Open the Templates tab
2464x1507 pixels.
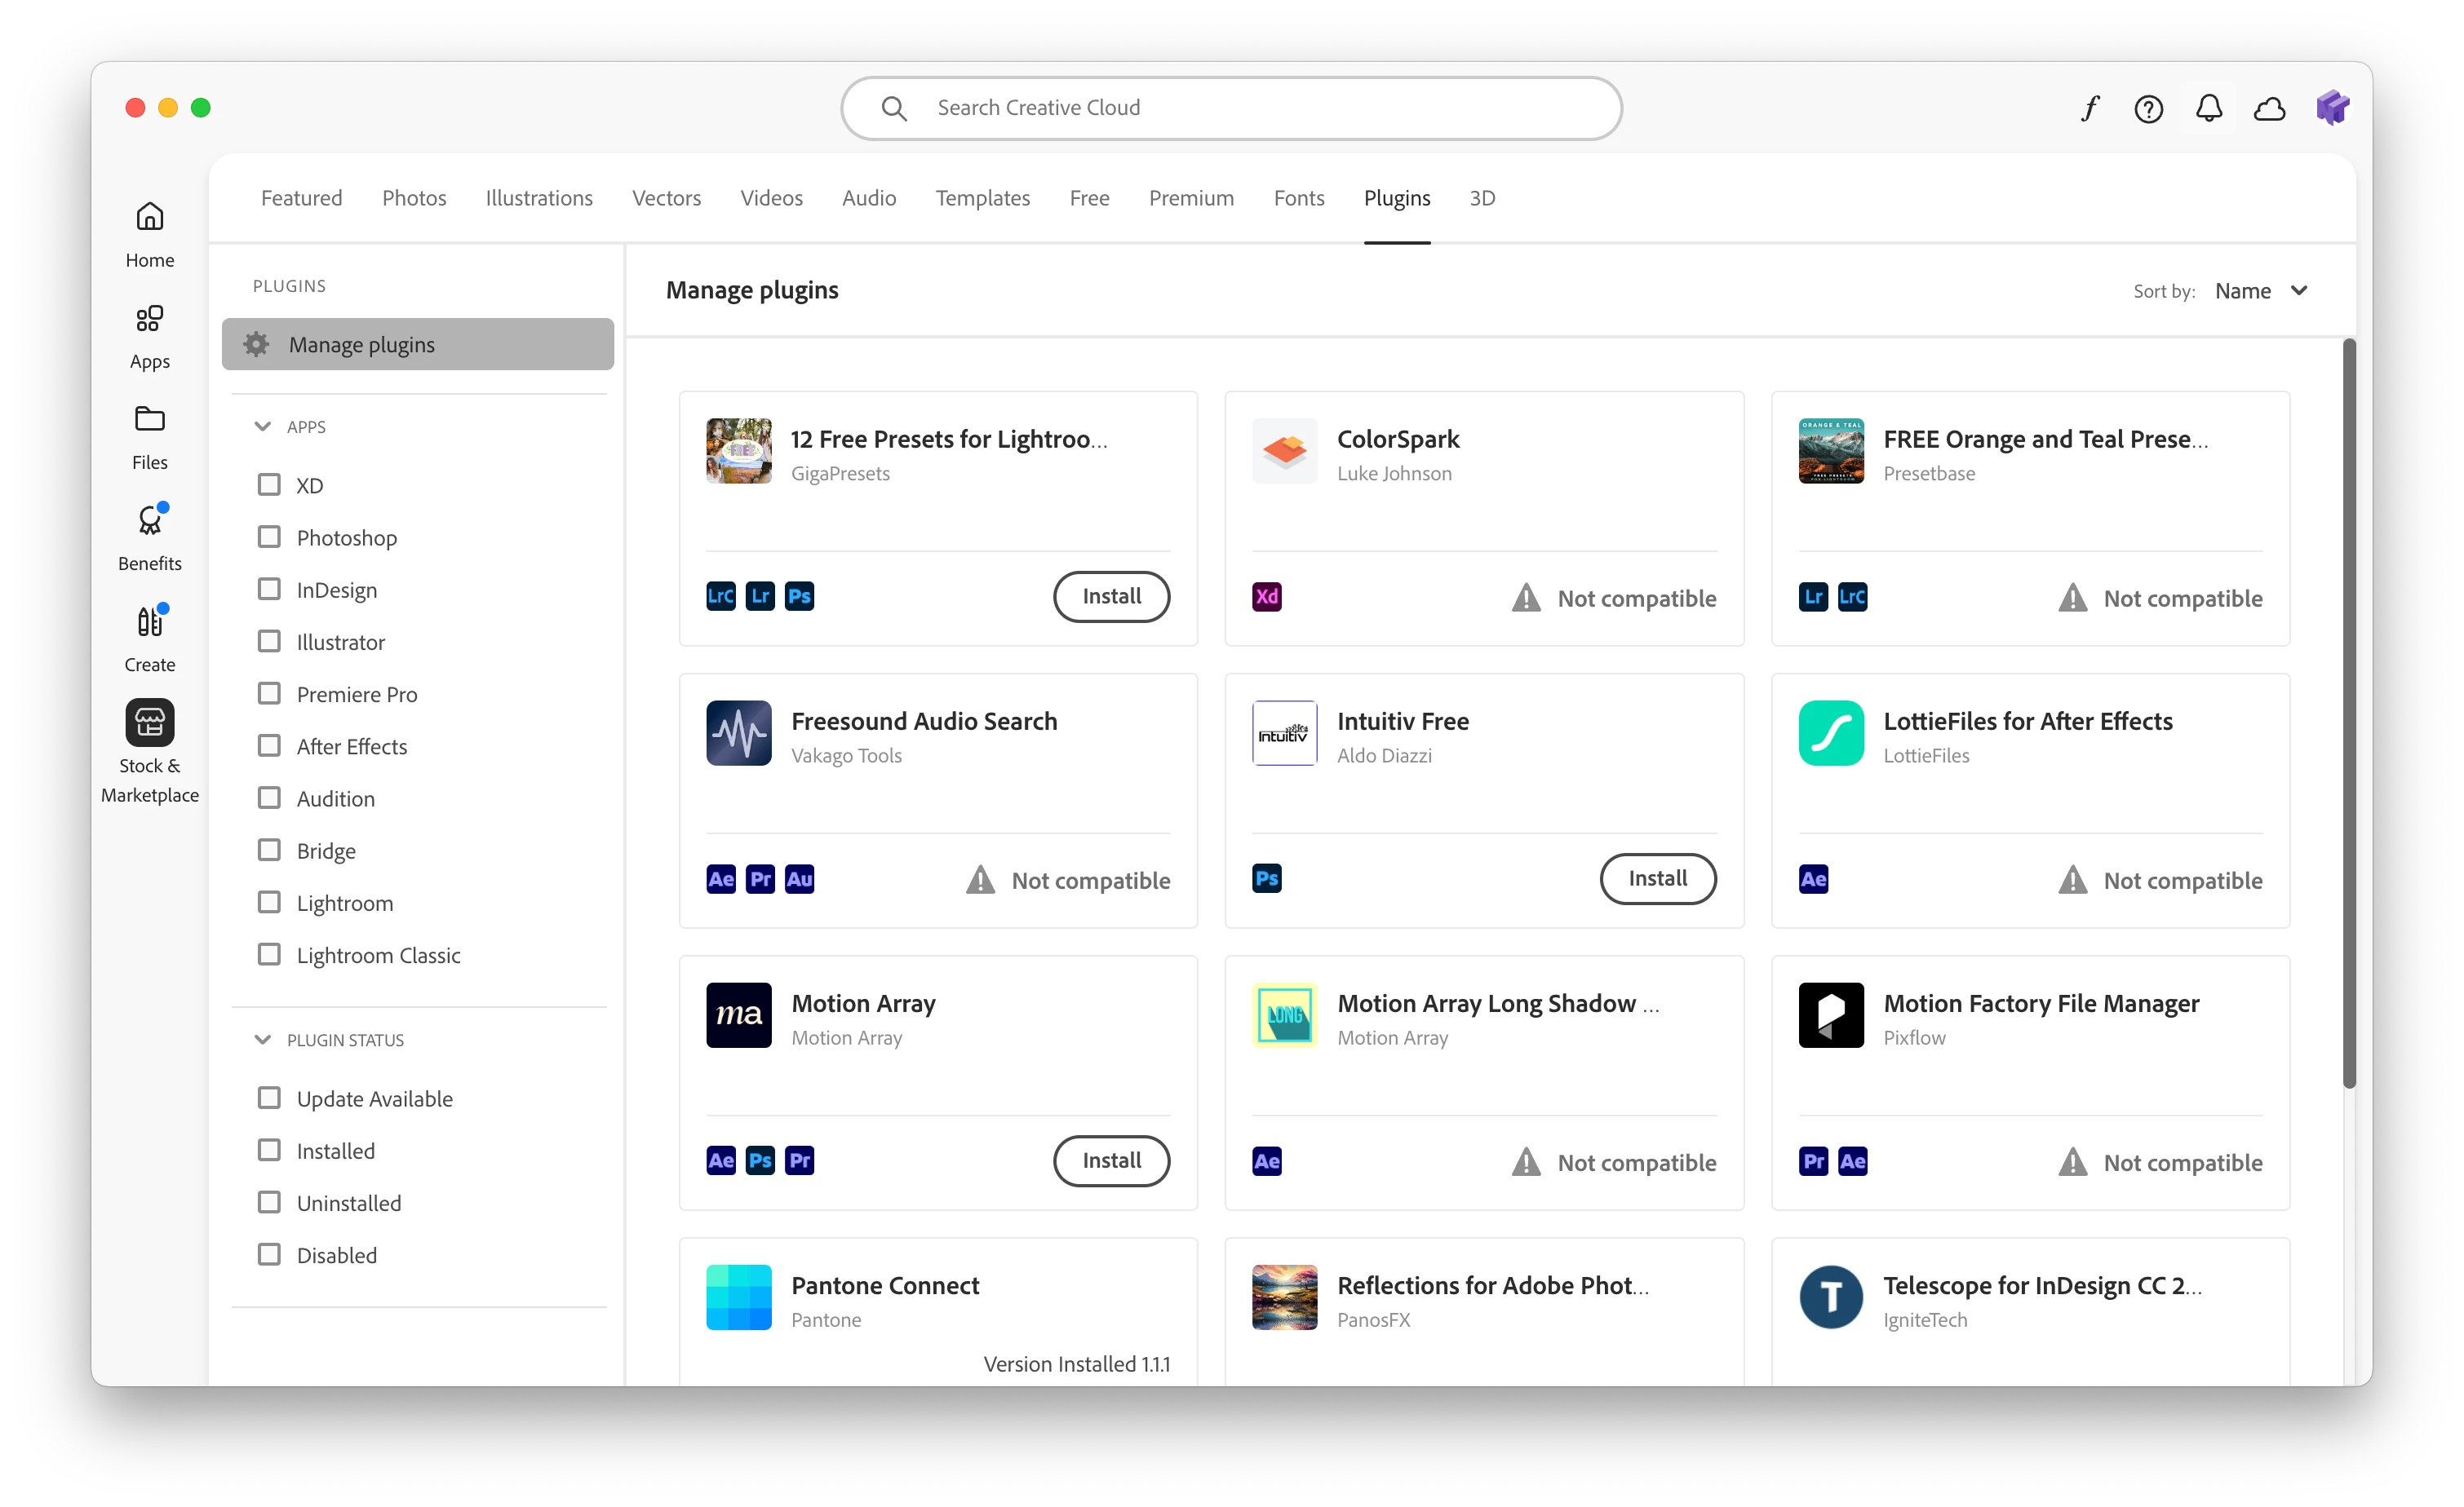click(x=982, y=198)
